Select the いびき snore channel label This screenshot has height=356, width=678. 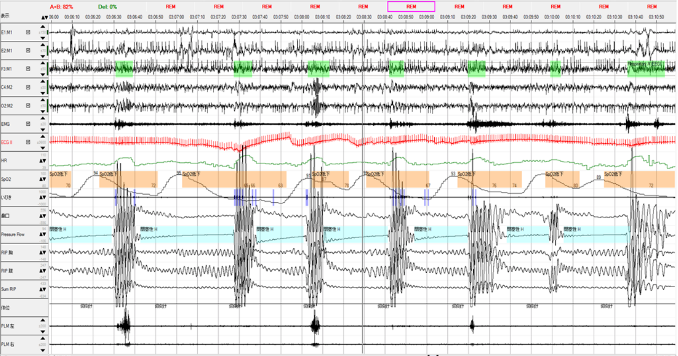(6, 197)
